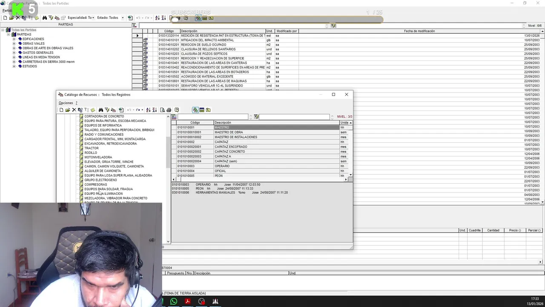545x307 pixels.
Task: Select MITIGACION DEL IMPACTO AMBIENTAL row
Action: pyautogui.click(x=336, y=40)
